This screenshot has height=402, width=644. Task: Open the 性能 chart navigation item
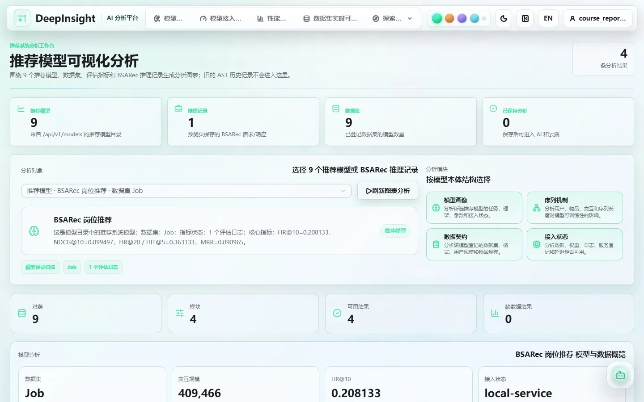[x=271, y=18]
